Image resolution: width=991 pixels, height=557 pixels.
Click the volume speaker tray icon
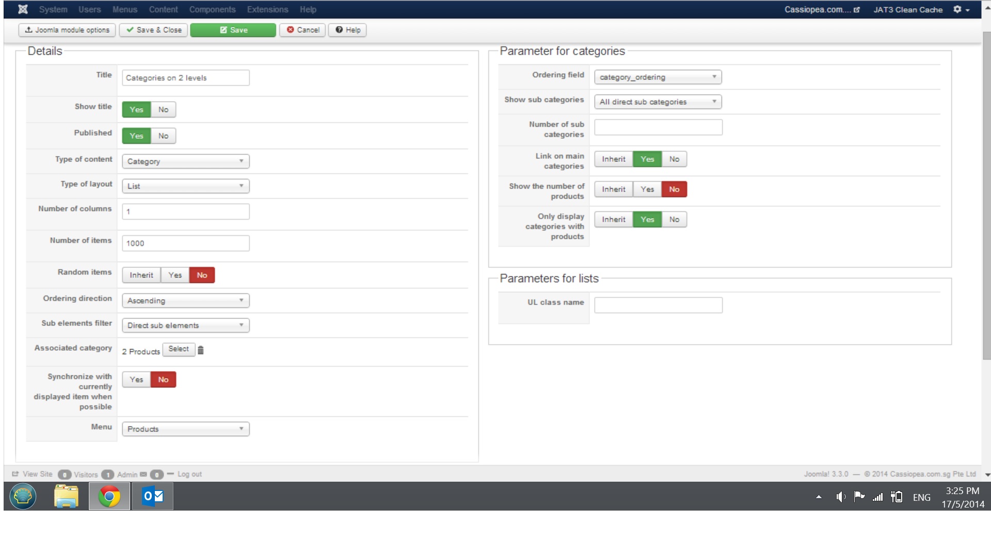(840, 497)
